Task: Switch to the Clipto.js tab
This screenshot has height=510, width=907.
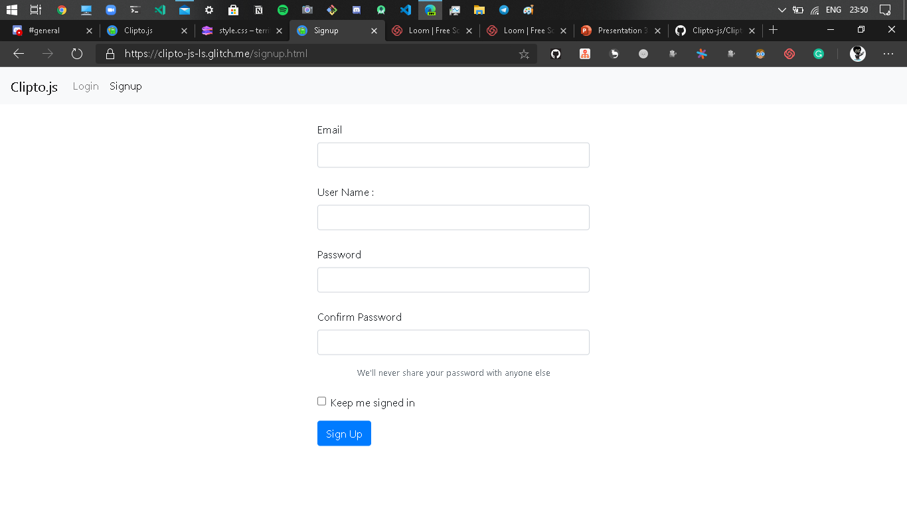Action: click(x=147, y=31)
